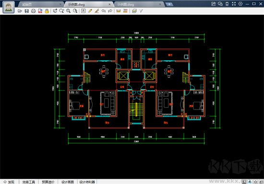The height and width of the screenshot is (184, 264).
Task: Export drawing to PDF
Action: [x=40, y=11]
